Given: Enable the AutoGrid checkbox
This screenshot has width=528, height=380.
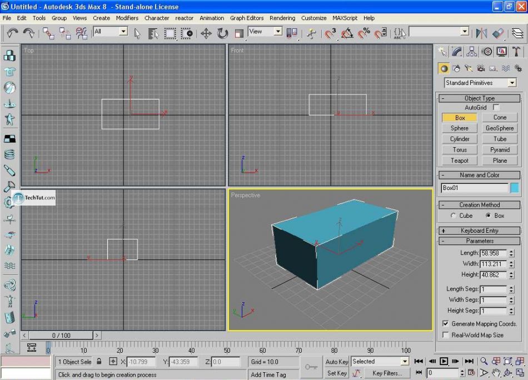Looking at the screenshot, I should (x=496, y=107).
